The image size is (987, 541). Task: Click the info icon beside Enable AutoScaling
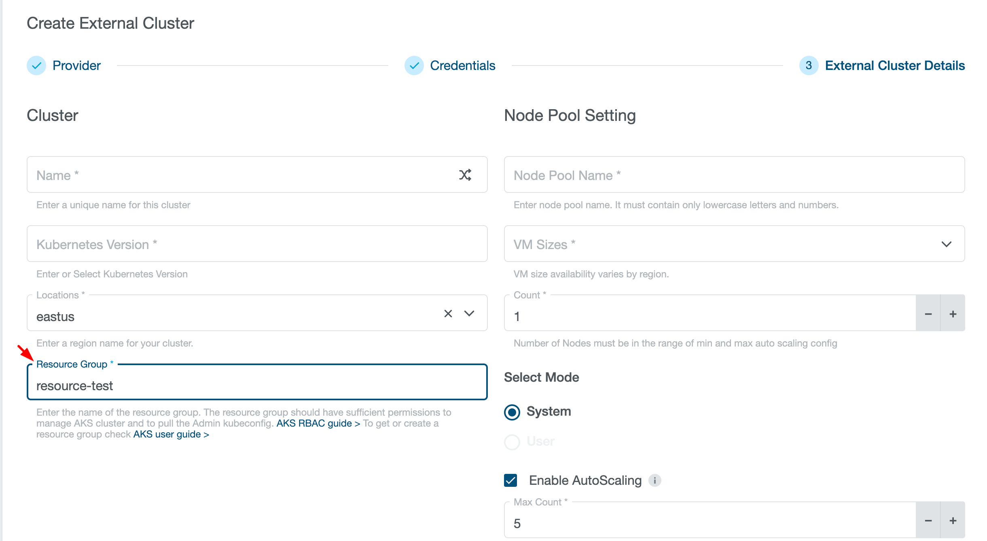[x=656, y=480]
